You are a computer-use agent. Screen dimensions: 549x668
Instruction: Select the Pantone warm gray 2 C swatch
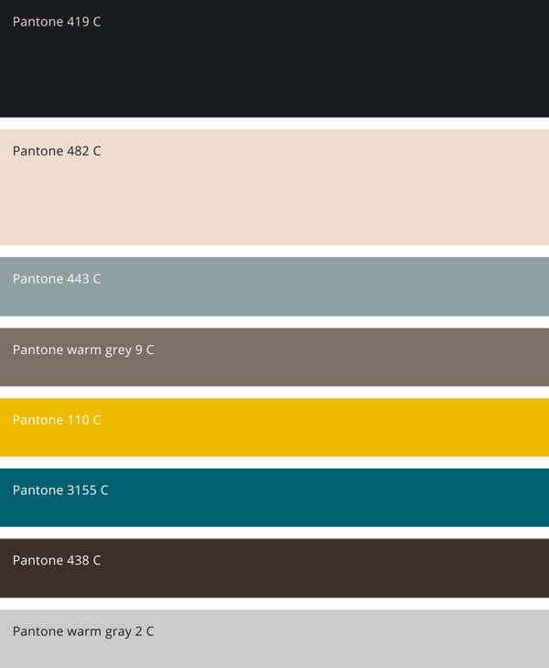pos(274,639)
